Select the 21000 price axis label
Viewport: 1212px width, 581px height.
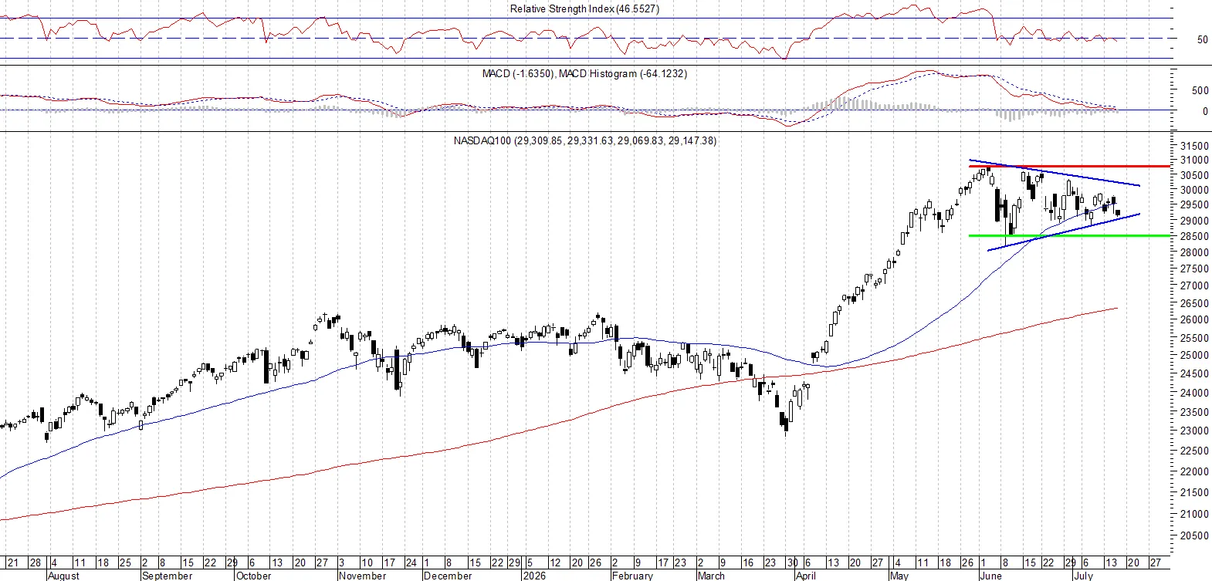click(x=1194, y=514)
